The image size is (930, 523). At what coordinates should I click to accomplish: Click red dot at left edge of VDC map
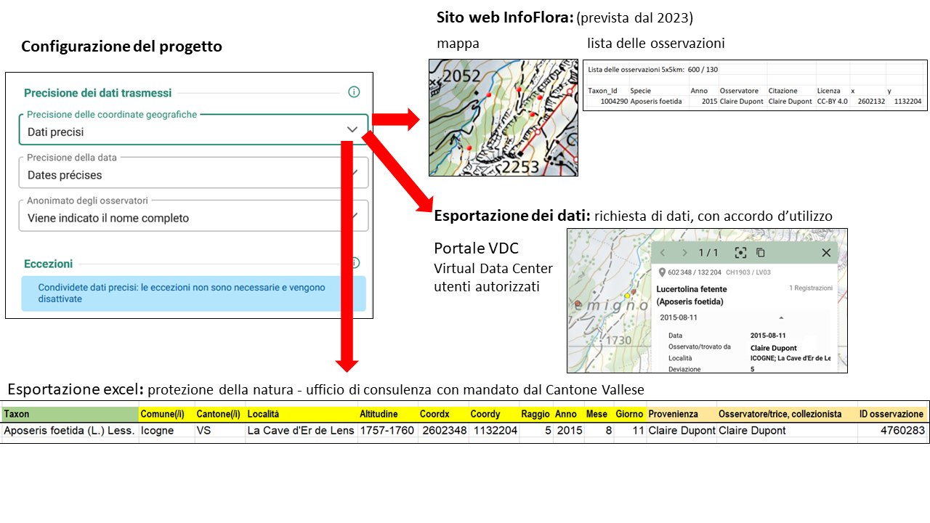[577, 304]
